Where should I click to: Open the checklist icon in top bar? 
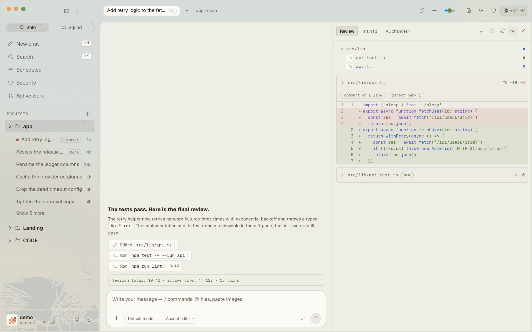(x=481, y=11)
